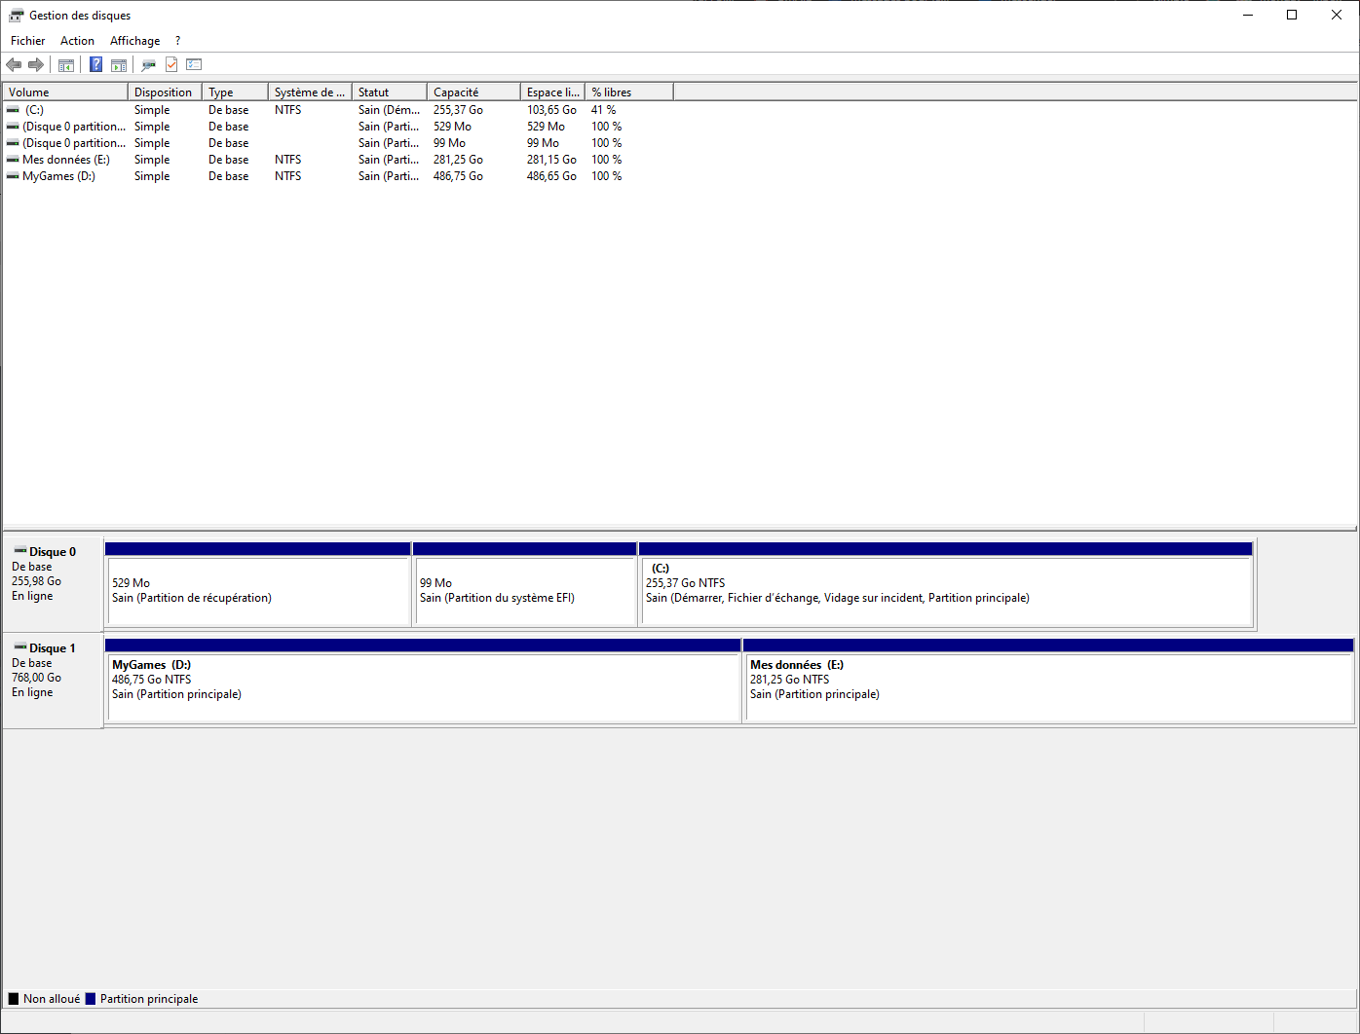Toggle the action pane toolbar icon
Screen dimensions: 1360x1034
click(x=119, y=65)
